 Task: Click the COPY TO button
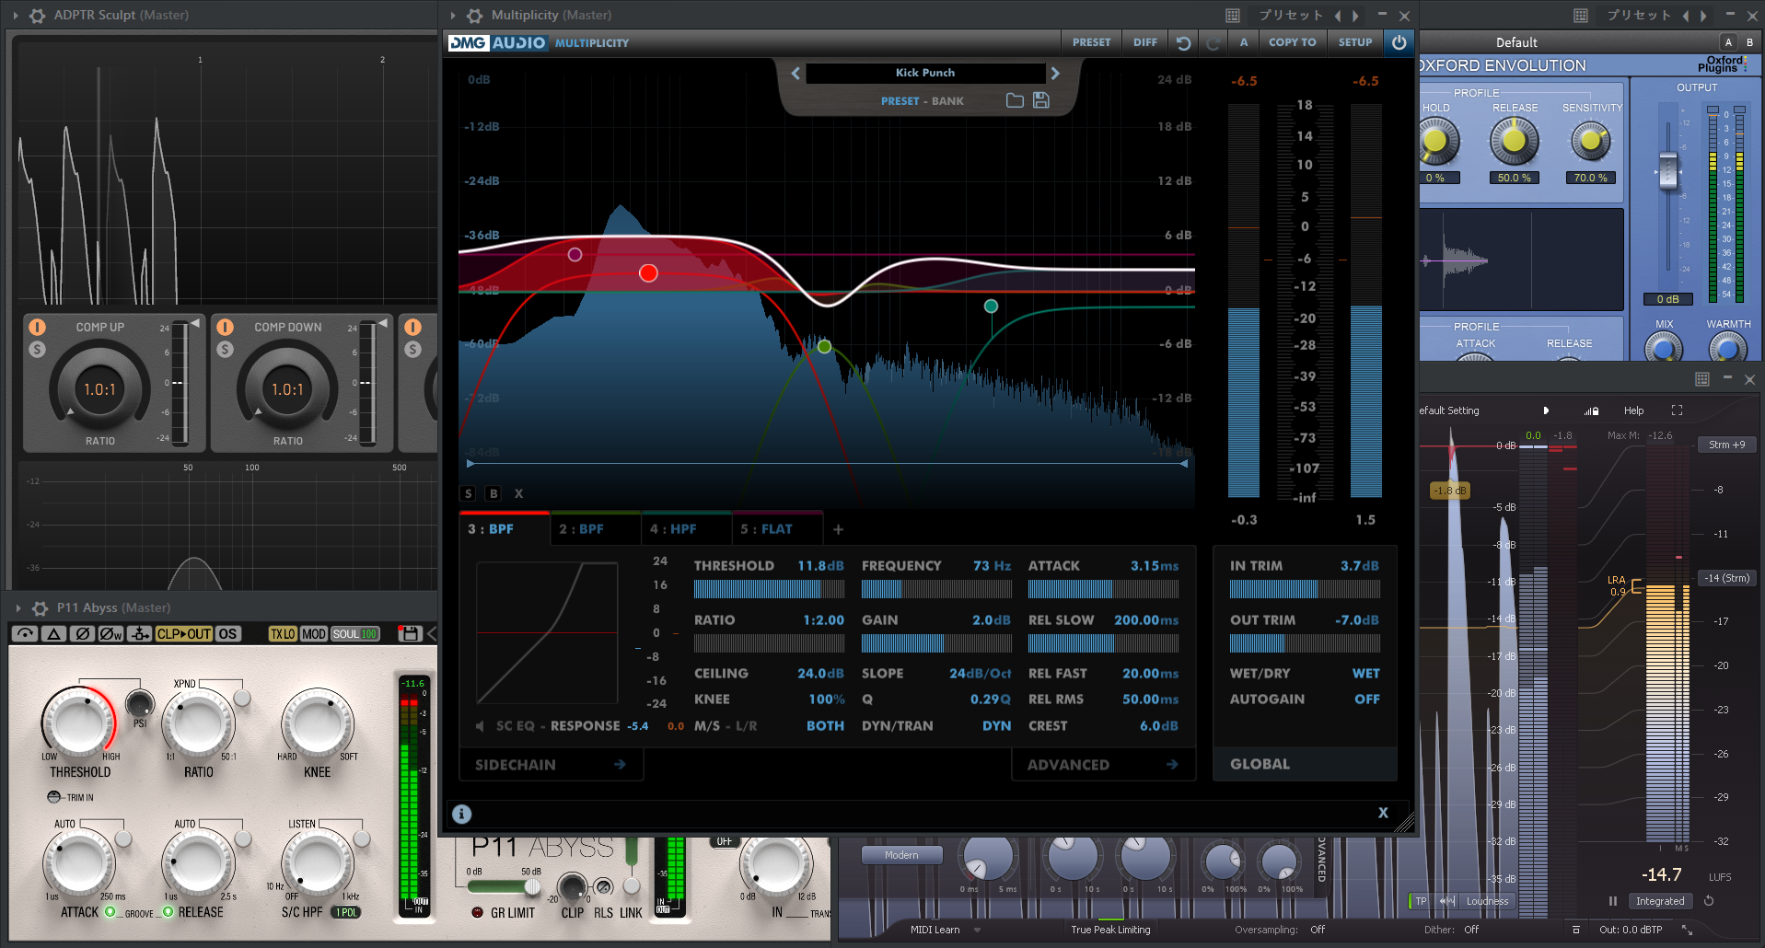coord(1292,42)
